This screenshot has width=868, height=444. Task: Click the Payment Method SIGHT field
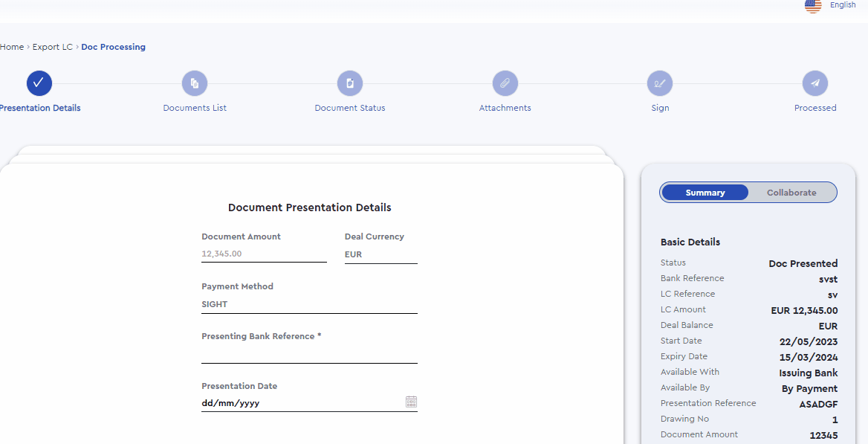click(x=309, y=304)
